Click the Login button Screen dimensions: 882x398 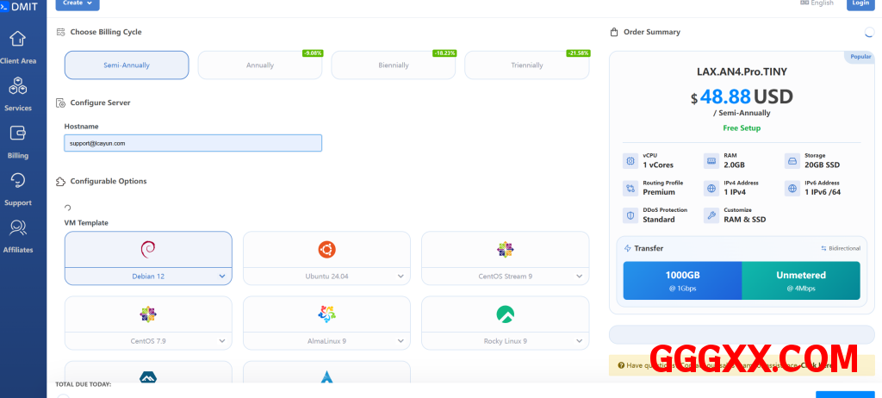coord(859,3)
